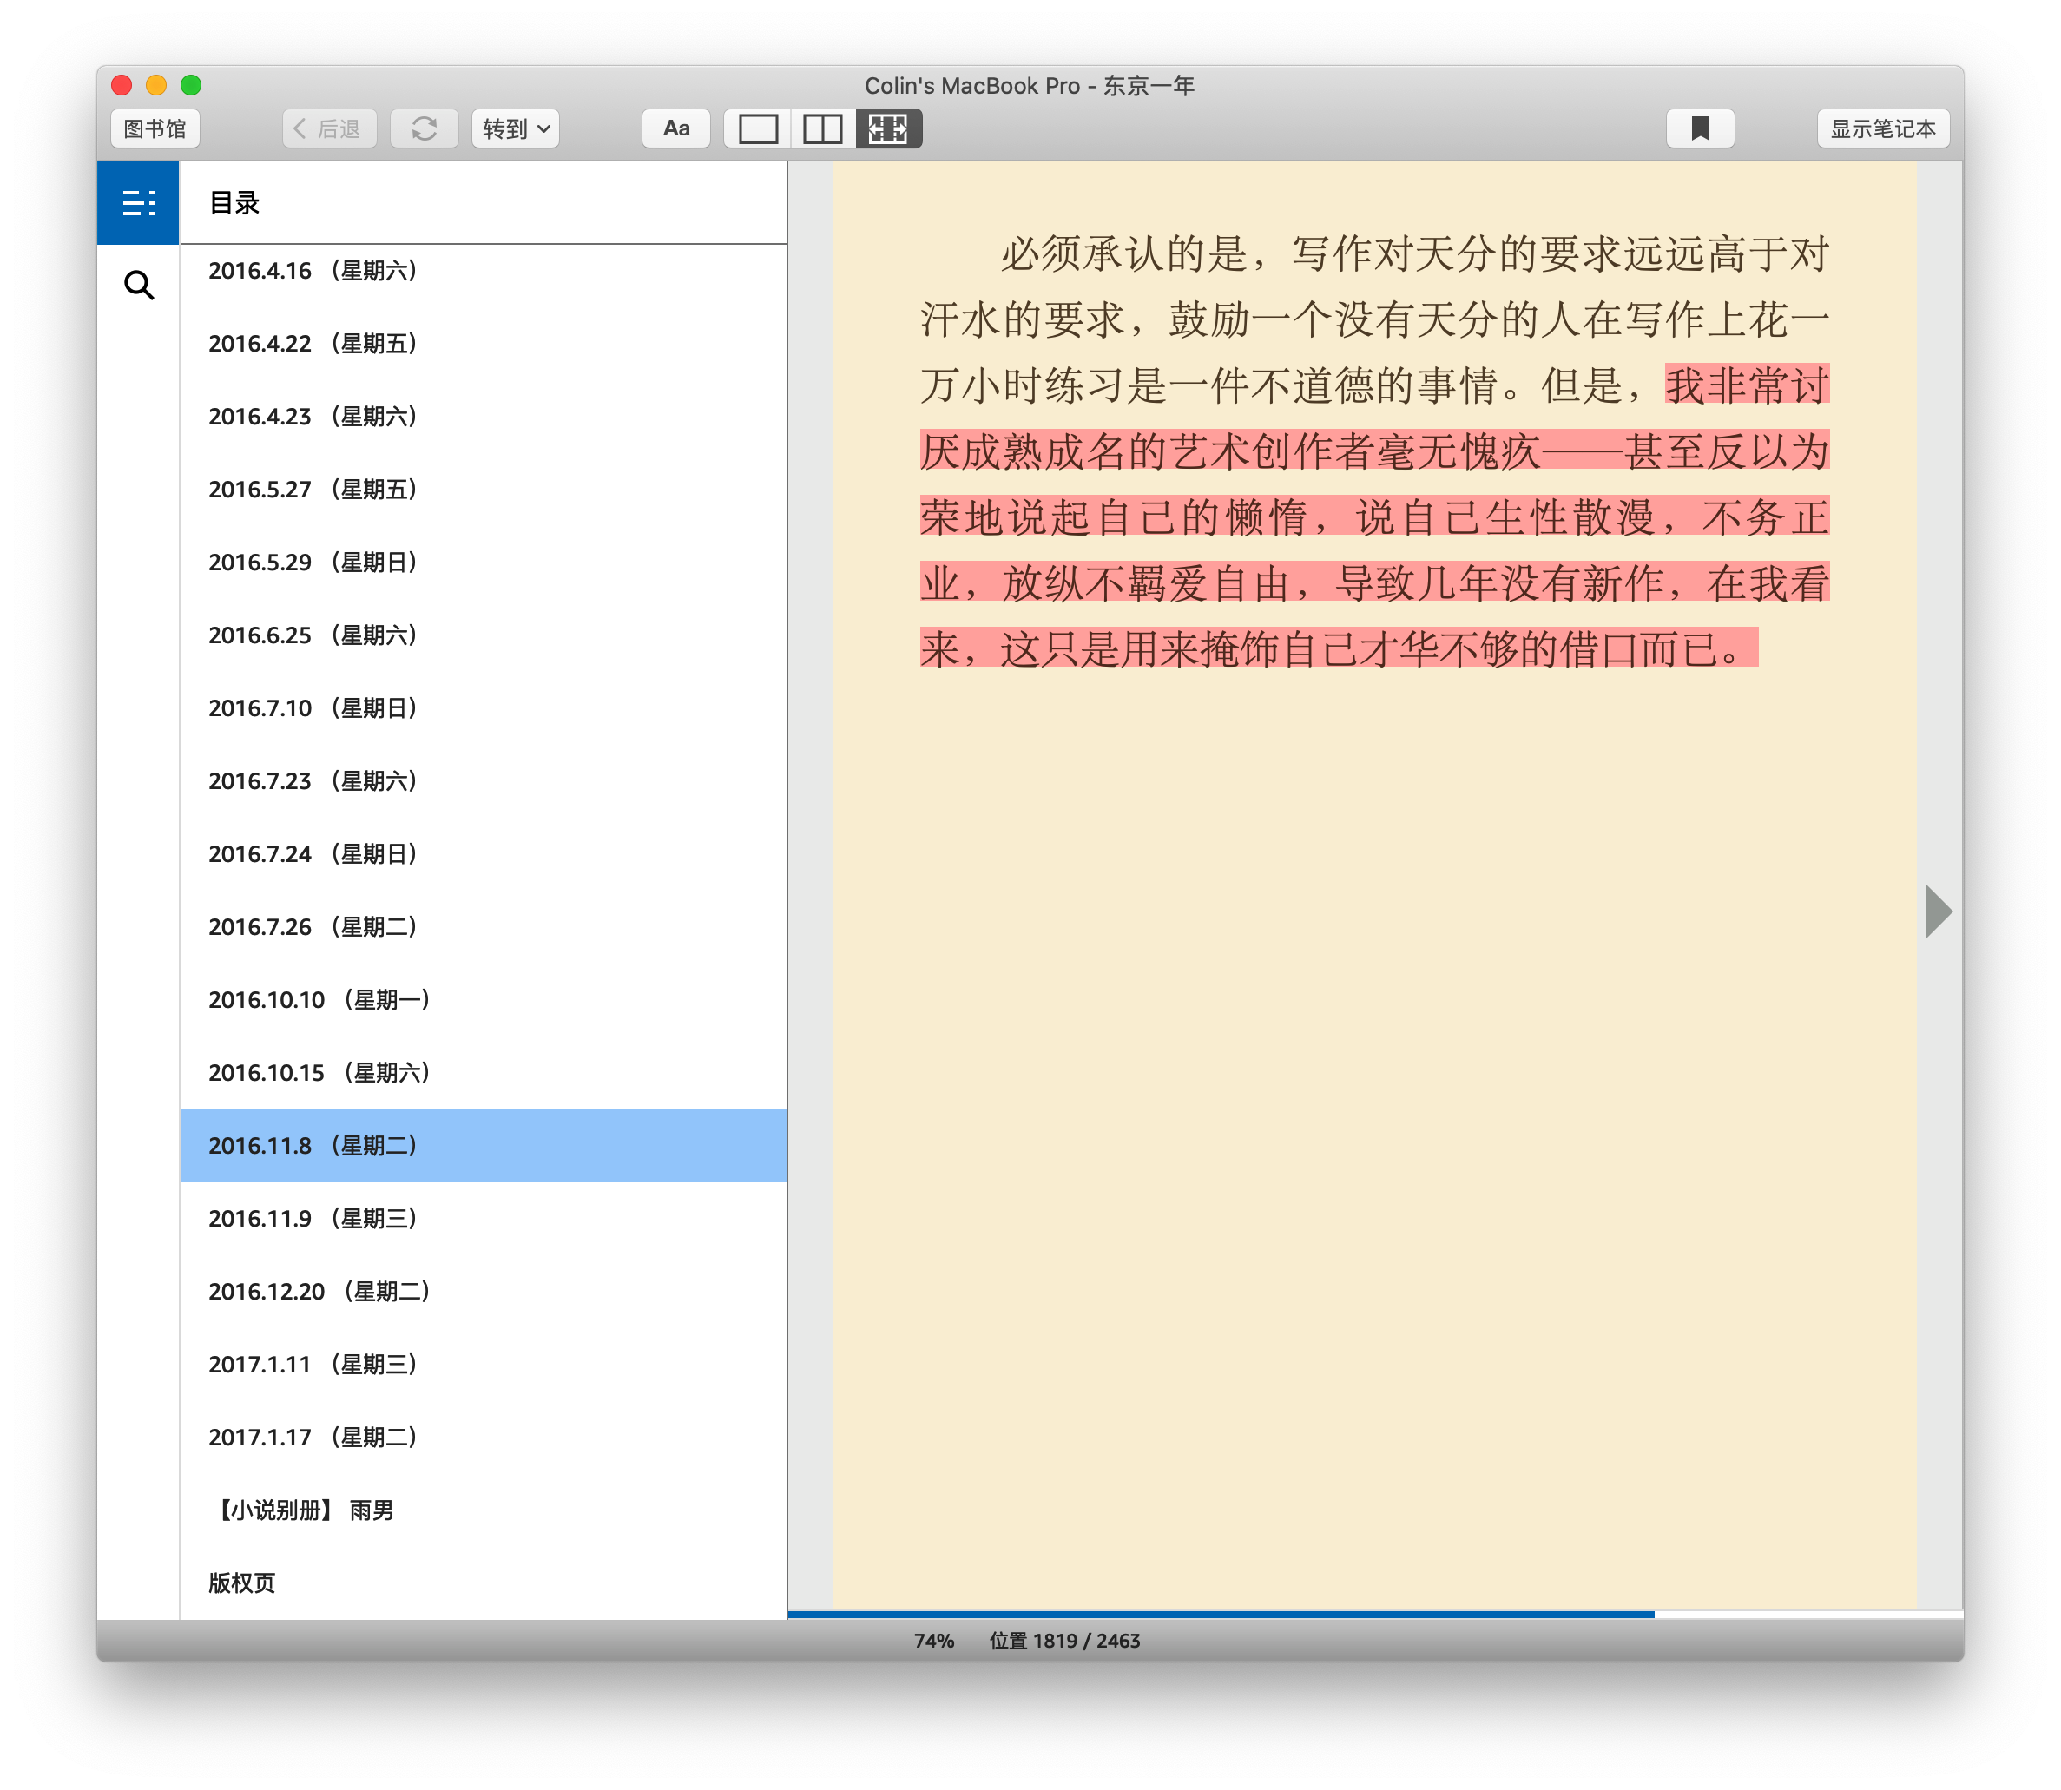Open the Aa font settings

pos(676,128)
